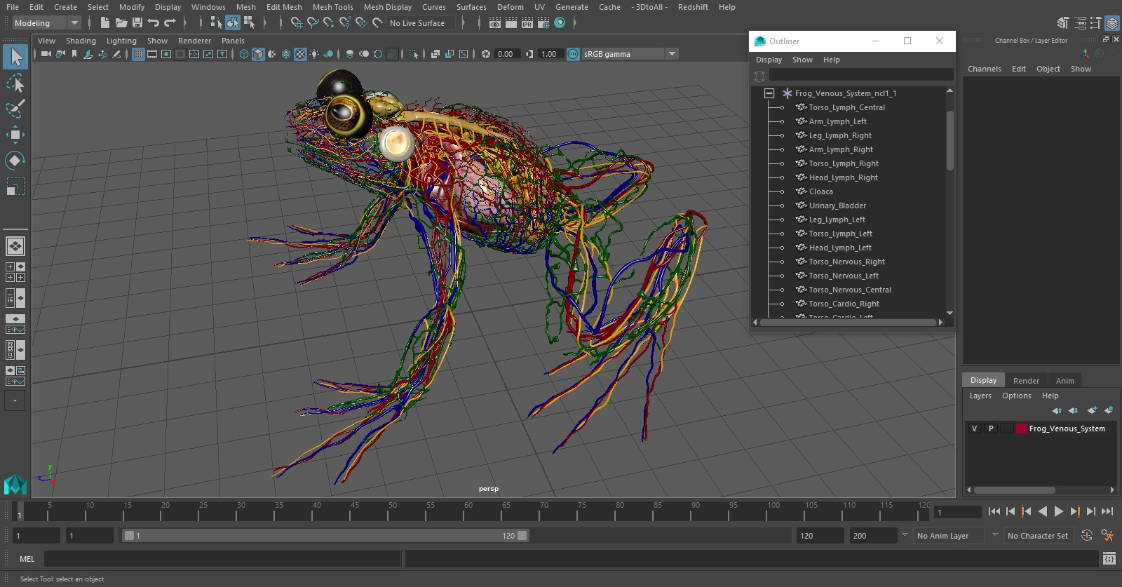Start IPR render icon
The image size is (1122, 587).
coord(527,22)
